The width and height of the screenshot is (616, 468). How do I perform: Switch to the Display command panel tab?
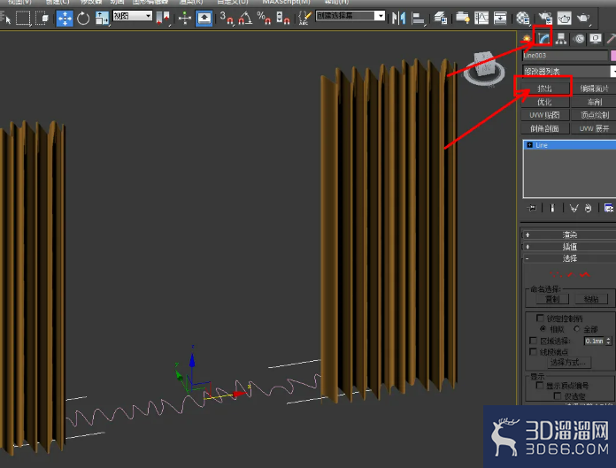click(596, 38)
